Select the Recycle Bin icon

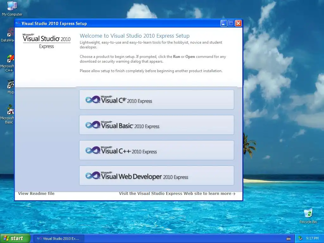click(308, 216)
